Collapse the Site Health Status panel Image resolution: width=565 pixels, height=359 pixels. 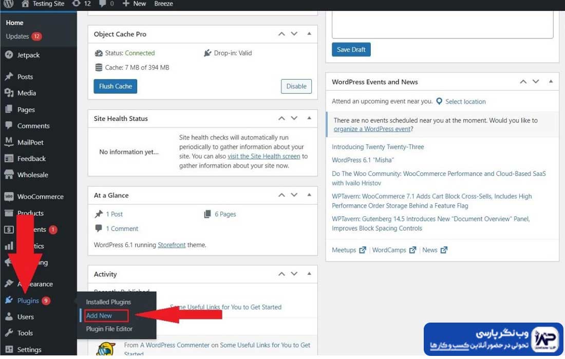pyautogui.click(x=309, y=118)
